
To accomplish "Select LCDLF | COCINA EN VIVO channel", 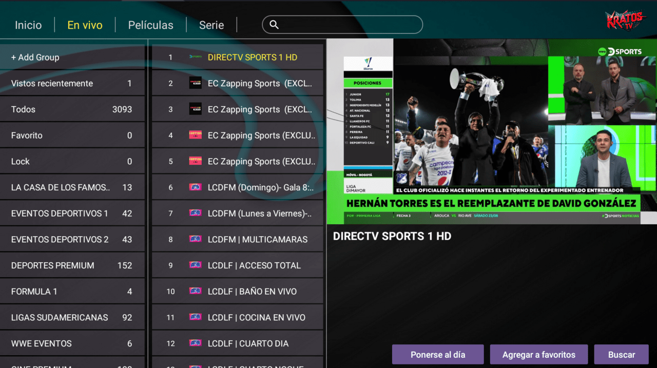I will pyautogui.click(x=238, y=317).
